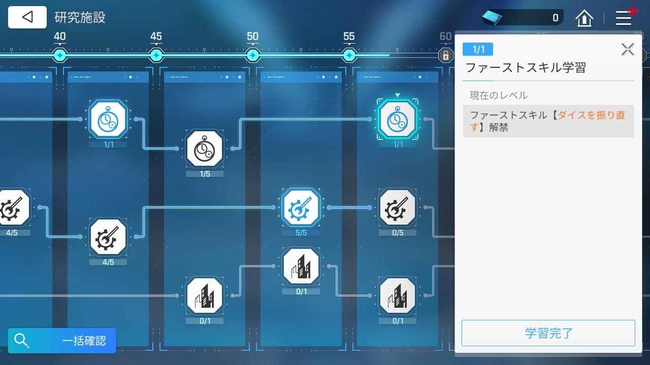This screenshot has height=365, width=650.
Task: Select the level 55 timeline marker
Action: coord(349,55)
